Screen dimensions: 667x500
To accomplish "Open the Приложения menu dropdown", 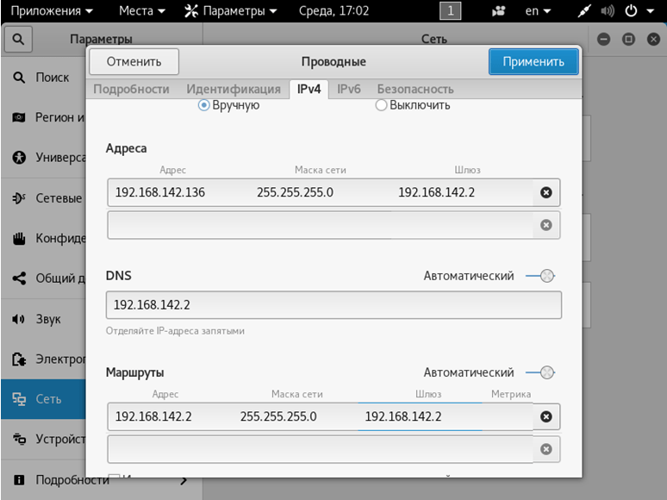I will (52, 11).
